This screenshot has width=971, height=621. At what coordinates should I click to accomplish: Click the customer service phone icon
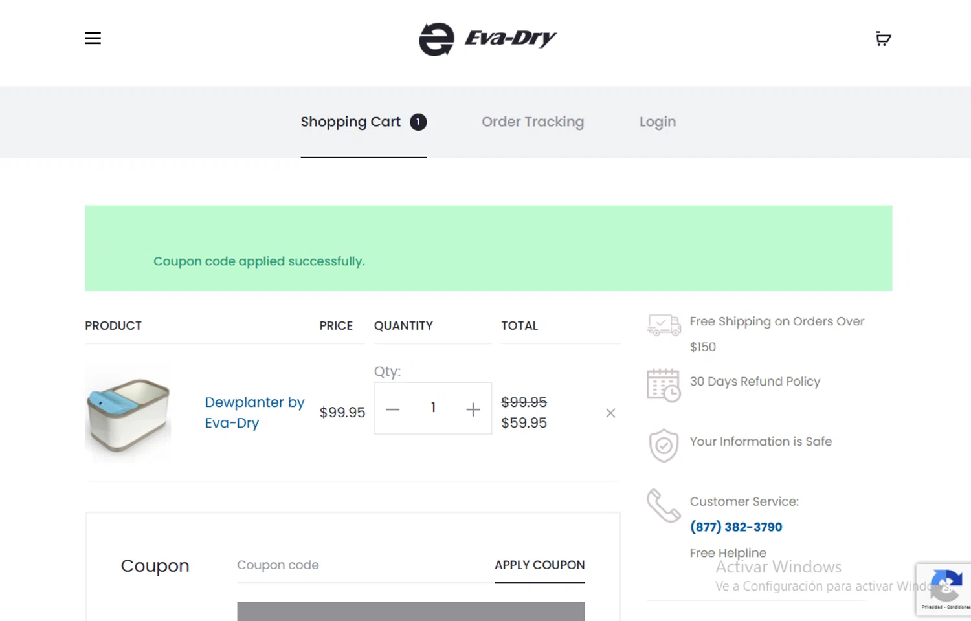[x=664, y=505]
